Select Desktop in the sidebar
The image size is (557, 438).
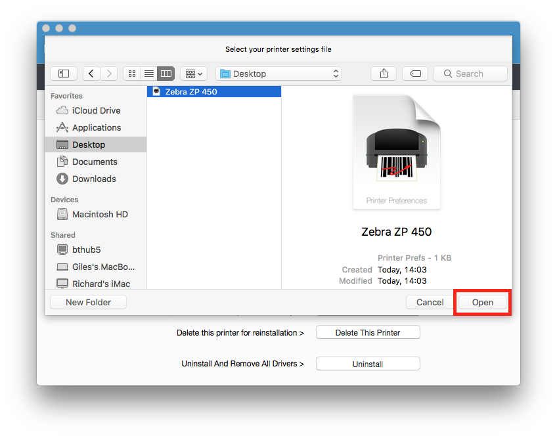95,144
